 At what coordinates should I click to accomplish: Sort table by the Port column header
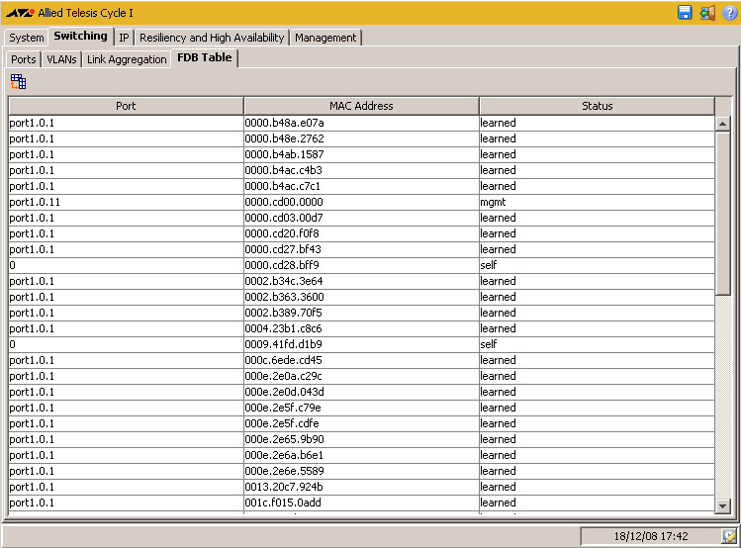(x=126, y=106)
